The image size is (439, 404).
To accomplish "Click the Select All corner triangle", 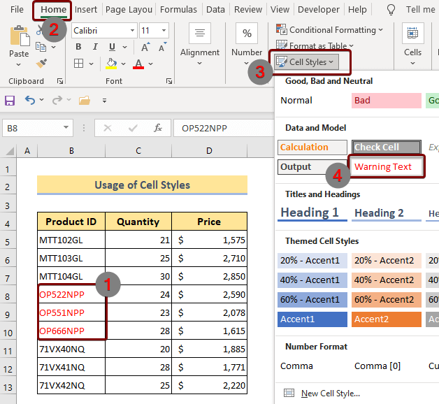I will 9,151.
